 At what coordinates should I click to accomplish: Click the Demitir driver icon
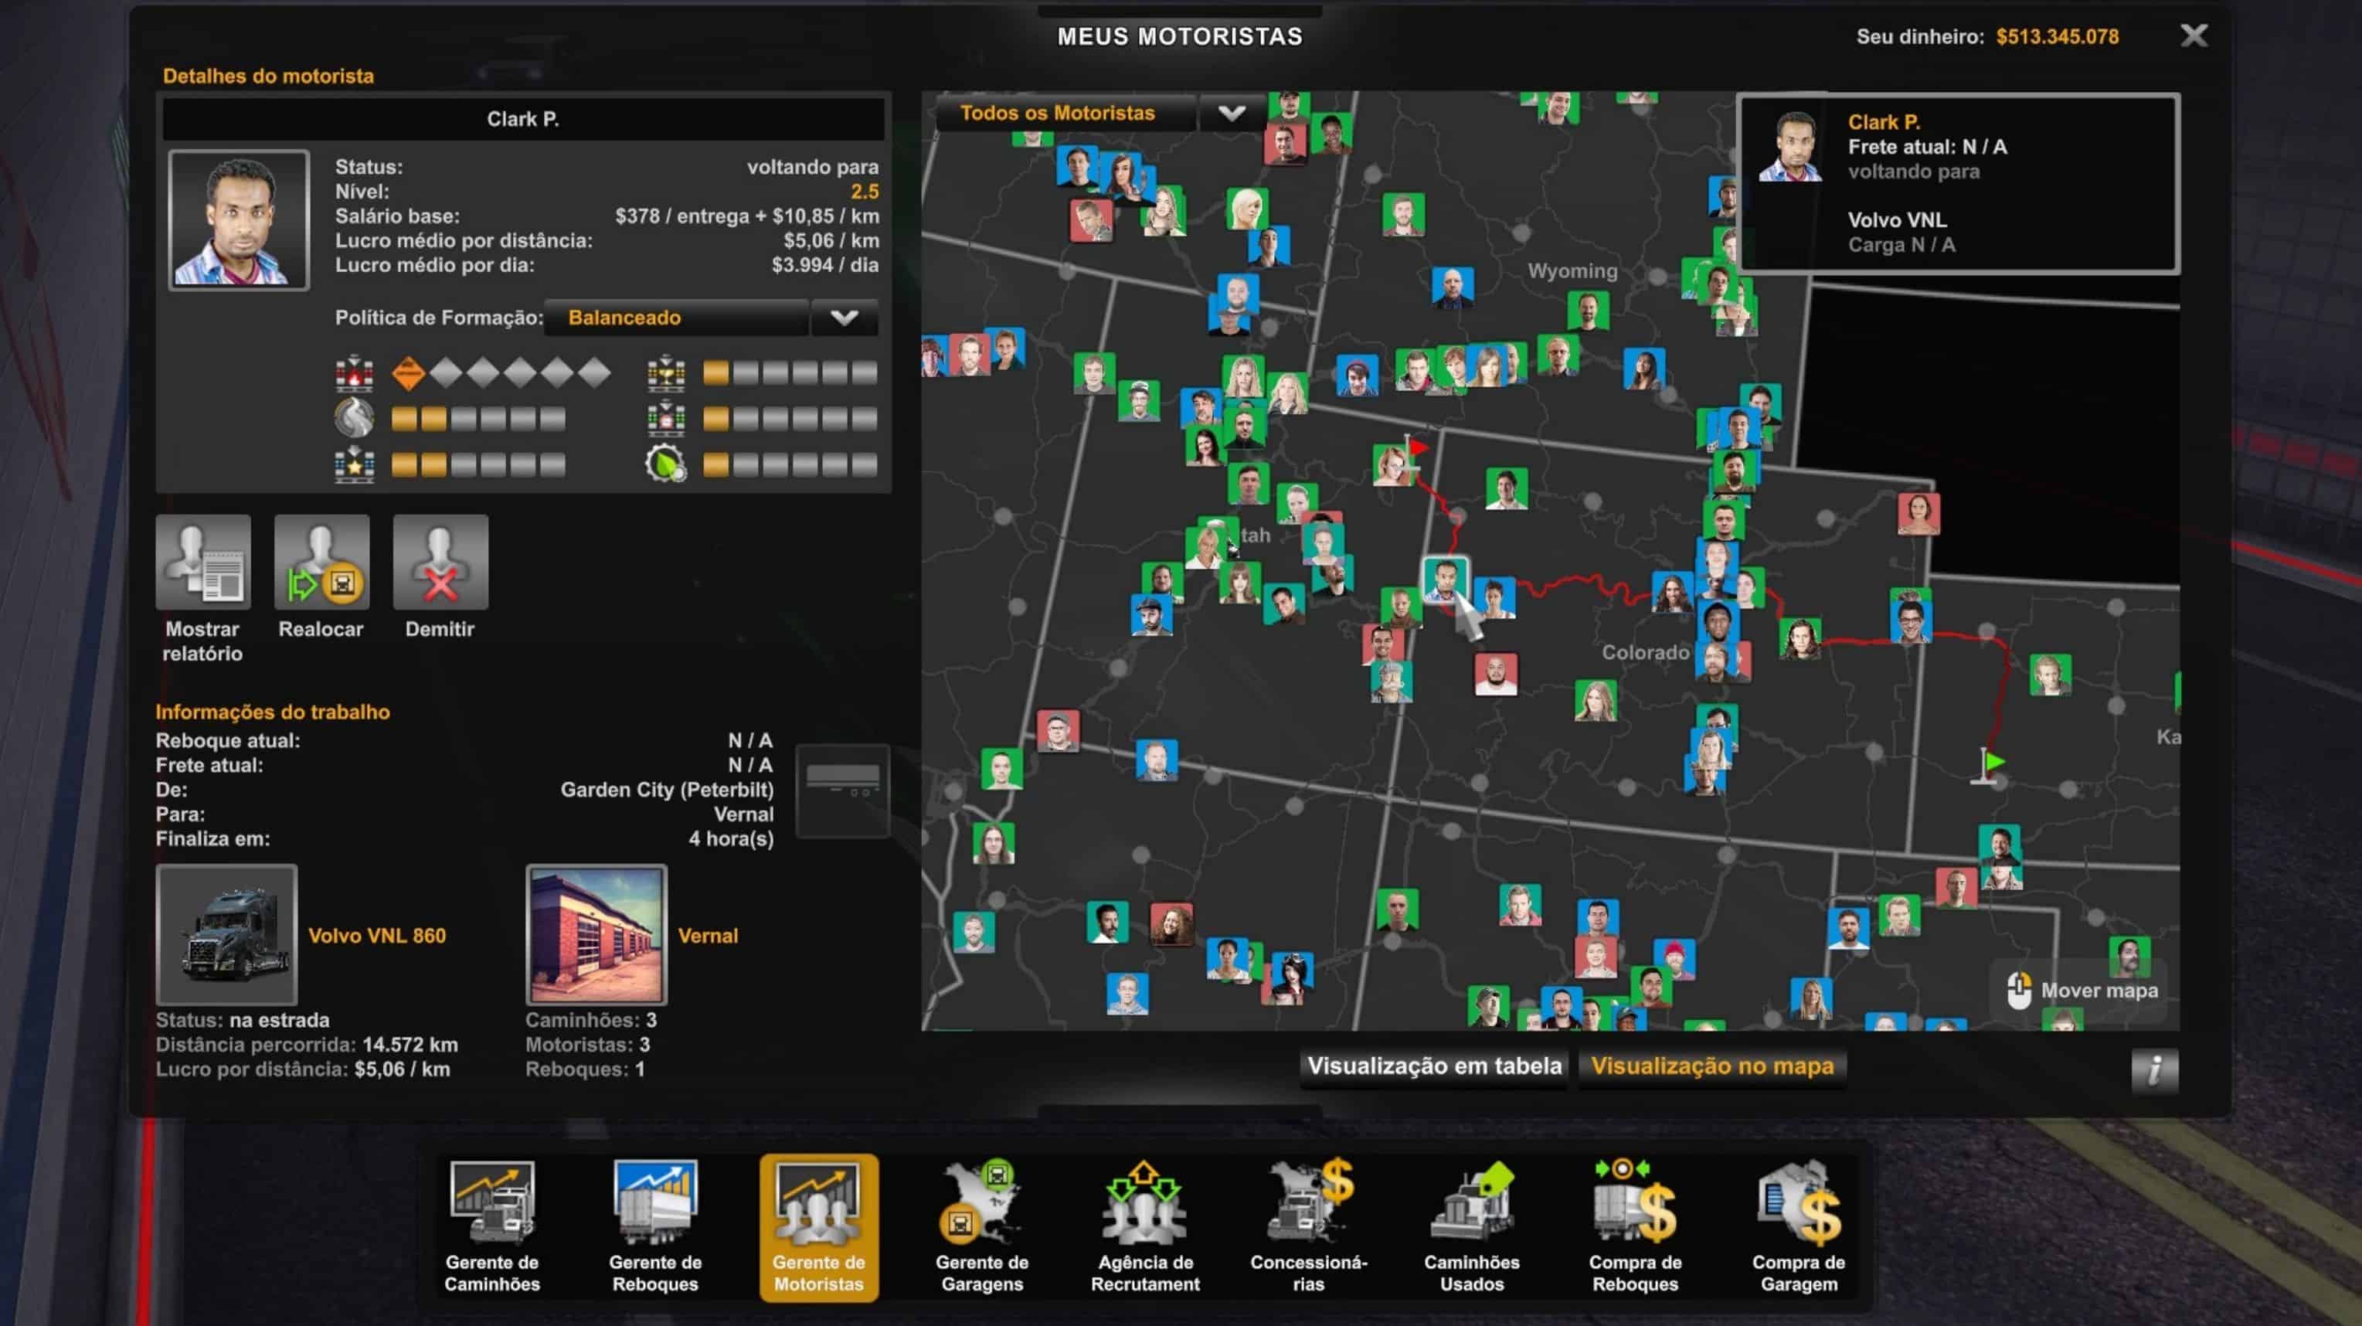440,563
